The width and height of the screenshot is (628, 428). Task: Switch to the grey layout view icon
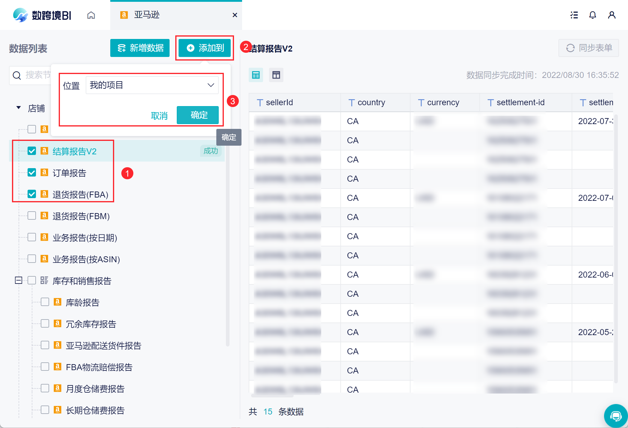coord(276,75)
